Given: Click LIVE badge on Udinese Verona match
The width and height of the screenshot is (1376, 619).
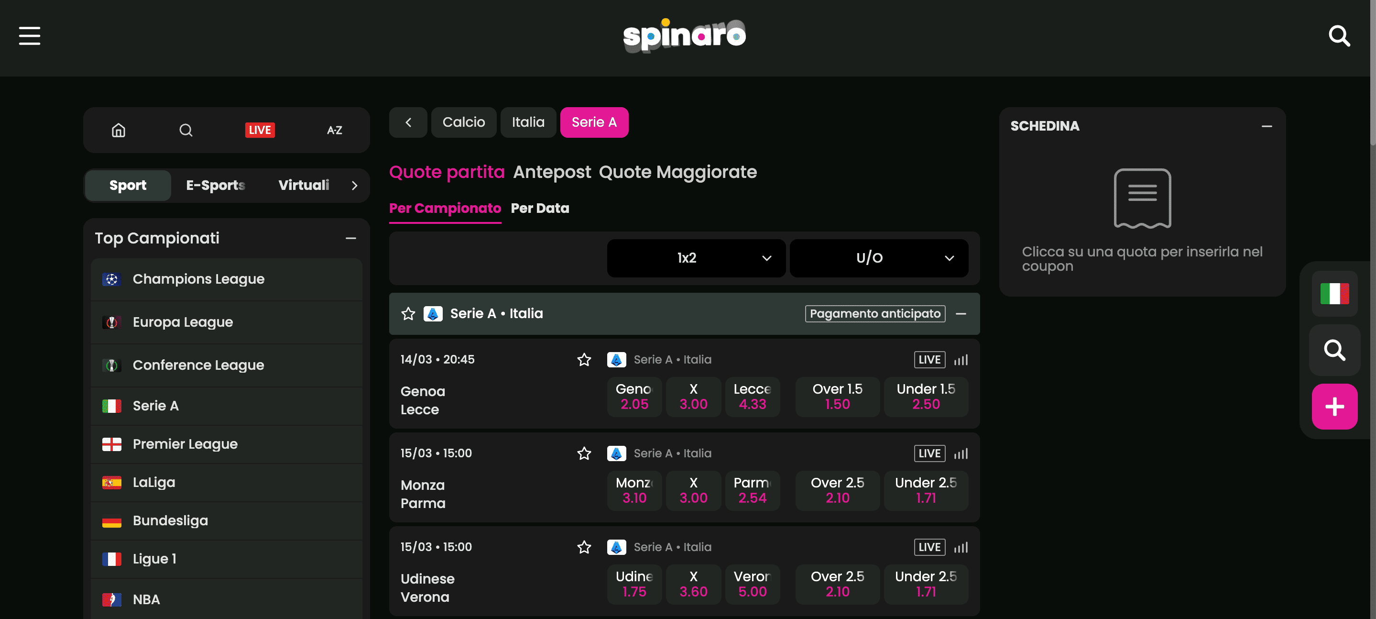Looking at the screenshot, I should click(x=929, y=547).
